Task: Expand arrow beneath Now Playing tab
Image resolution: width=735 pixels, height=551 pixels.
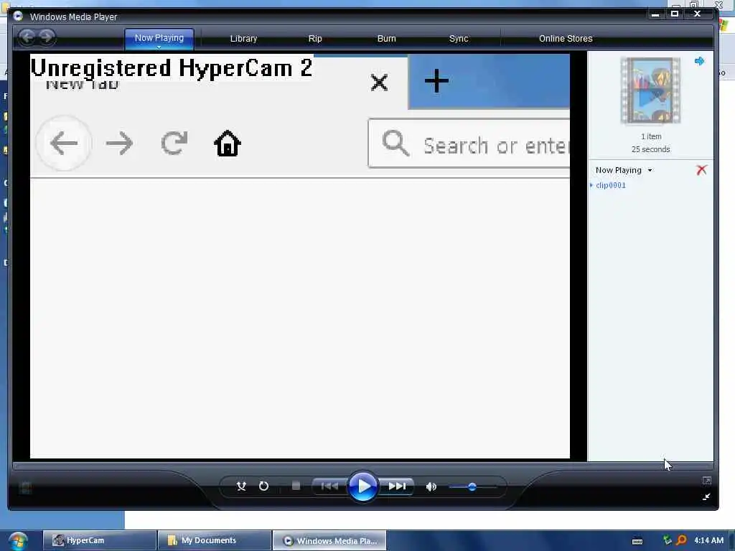Action: pyautogui.click(x=159, y=47)
